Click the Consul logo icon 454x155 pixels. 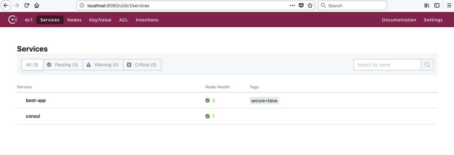13,20
